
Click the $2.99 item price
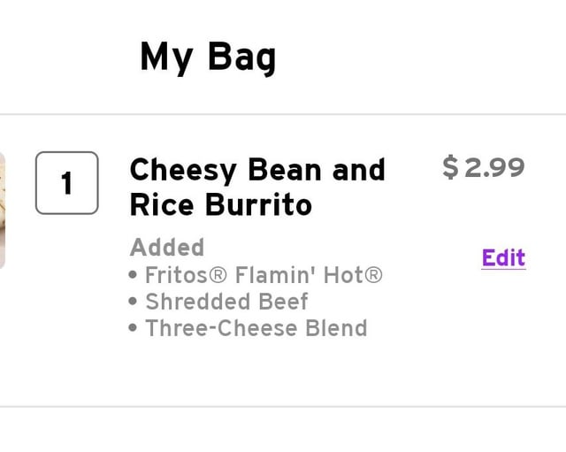point(484,167)
